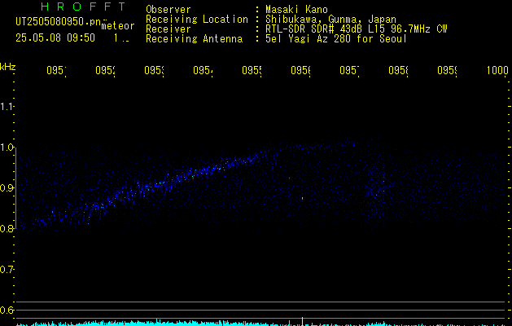Click the 0951 time marker
512x326 pixels.
tap(56, 70)
